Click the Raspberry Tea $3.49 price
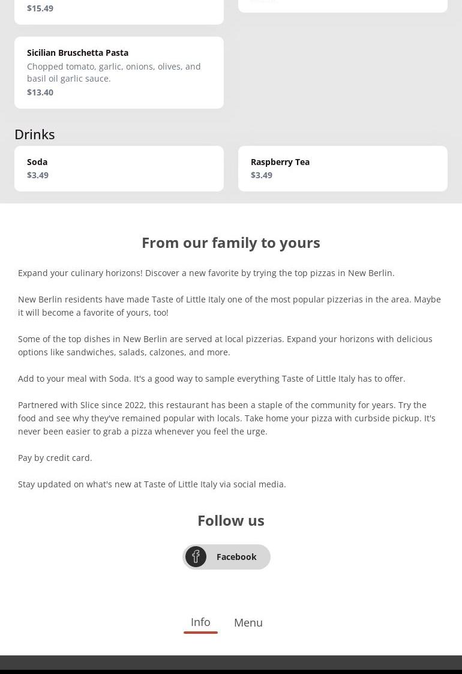This screenshot has width=462, height=674. (x=262, y=175)
